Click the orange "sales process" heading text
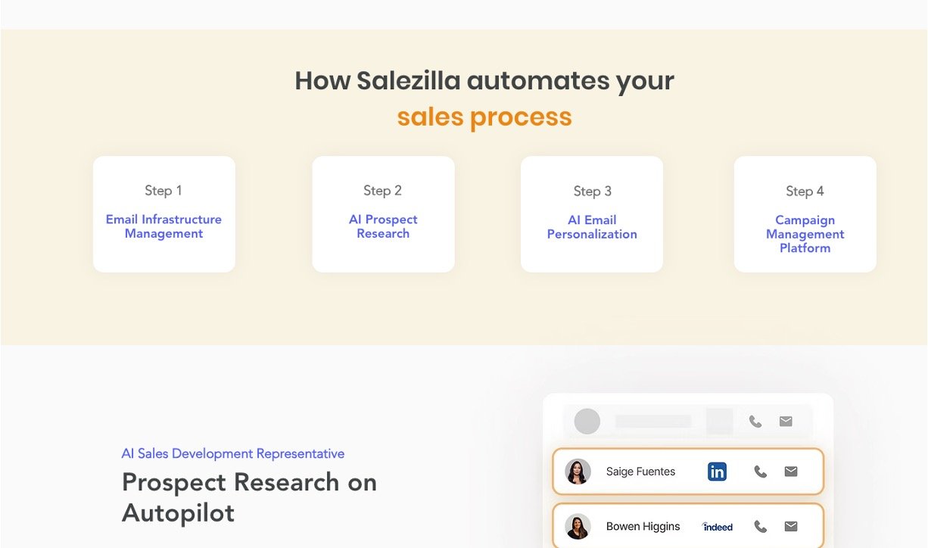The width and height of the screenshot is (928, 548). coord(484,117)
